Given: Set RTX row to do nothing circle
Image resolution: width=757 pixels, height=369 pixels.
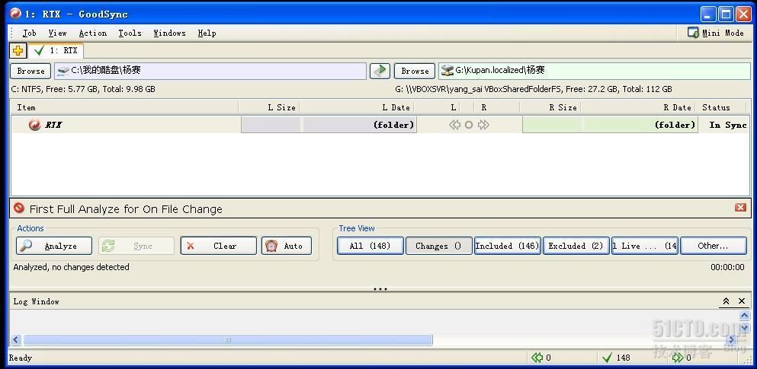Looking at the screenshot, I should [x=469, y=125].
